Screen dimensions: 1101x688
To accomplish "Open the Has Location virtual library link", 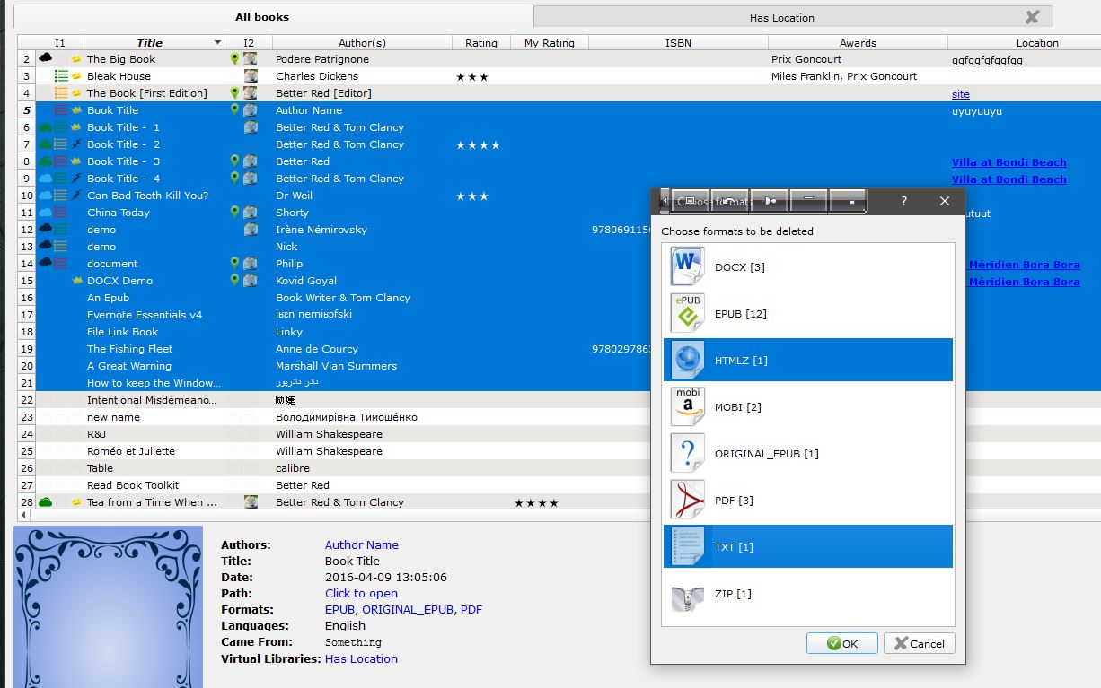I will pos(361,658).
